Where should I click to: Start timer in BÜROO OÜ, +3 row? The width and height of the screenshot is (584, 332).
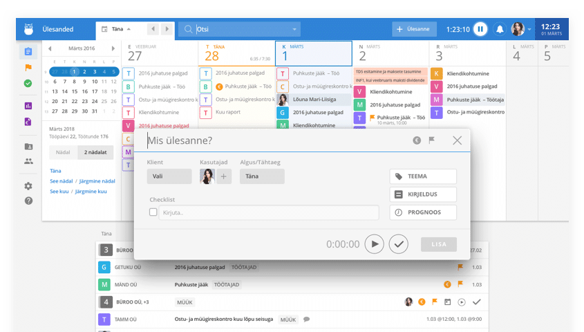462,302
